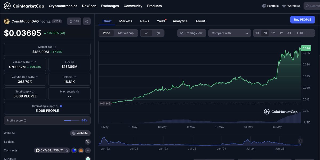This screenshot has width=320, height=160.
Task: Open the Portfolio pie icon
Action: point(264,6)
